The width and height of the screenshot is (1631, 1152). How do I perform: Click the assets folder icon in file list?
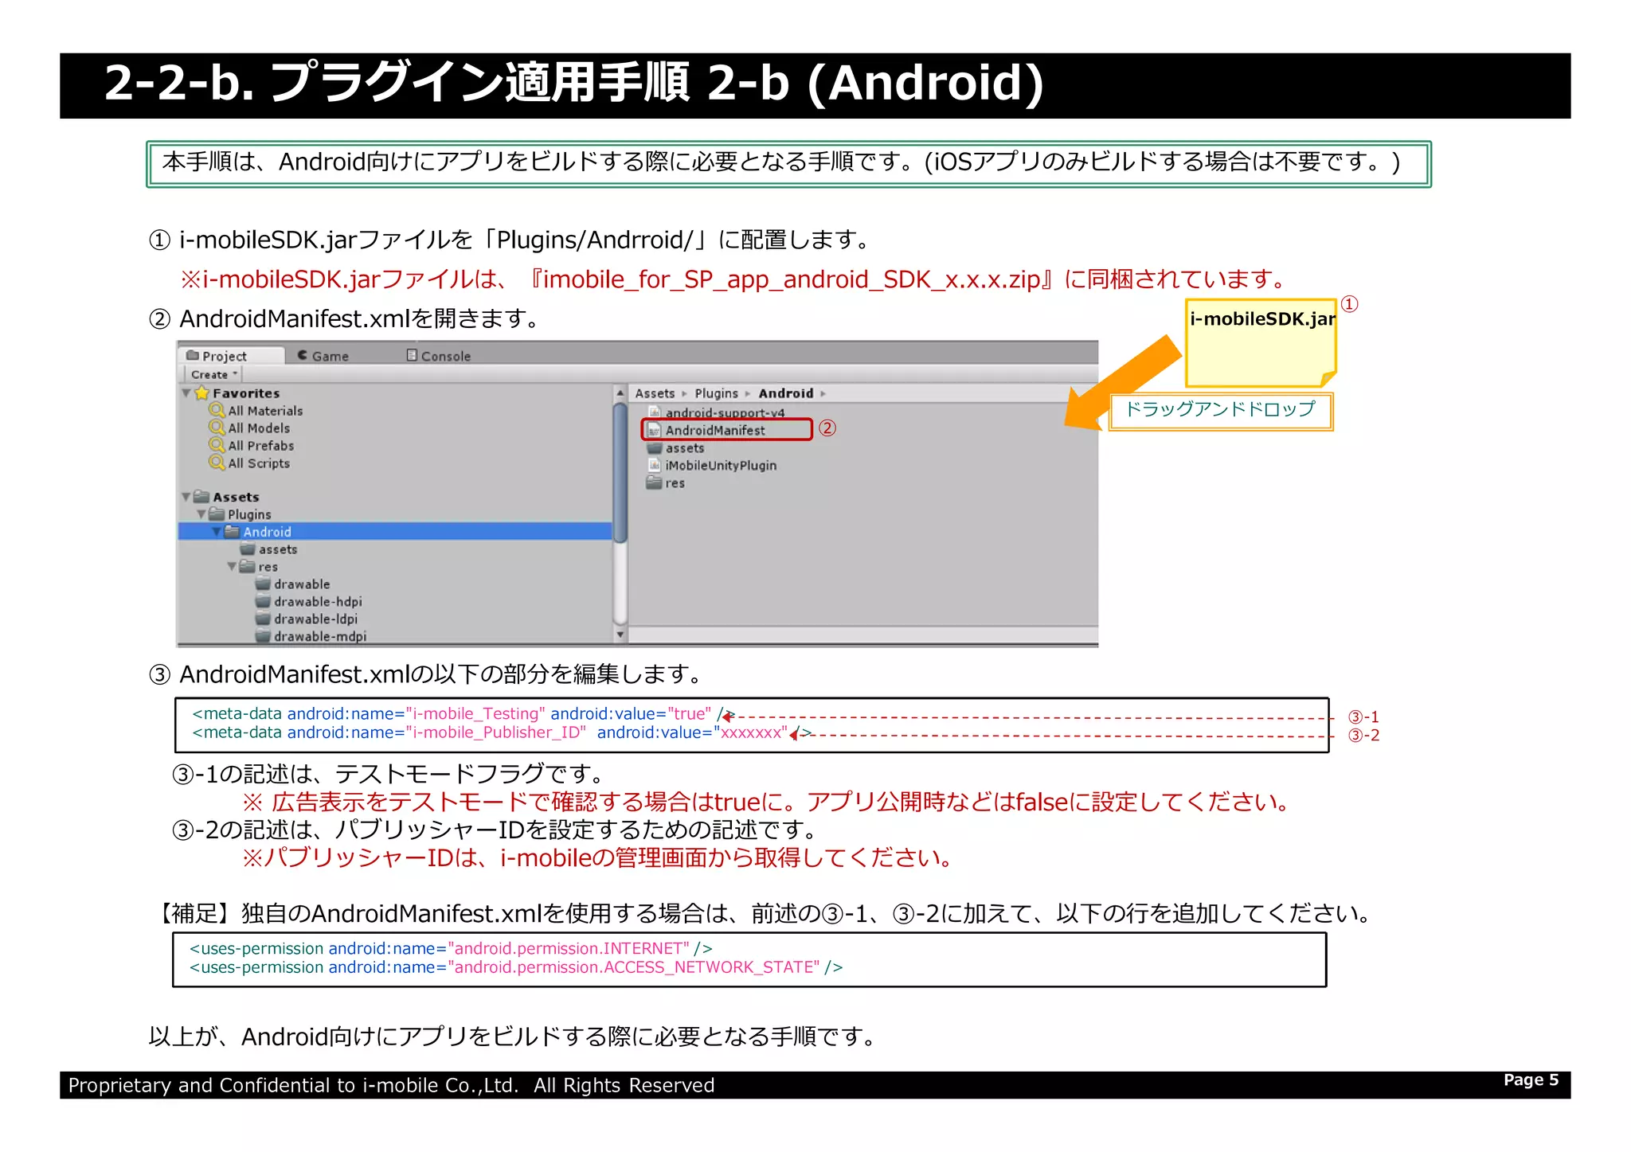655,447
